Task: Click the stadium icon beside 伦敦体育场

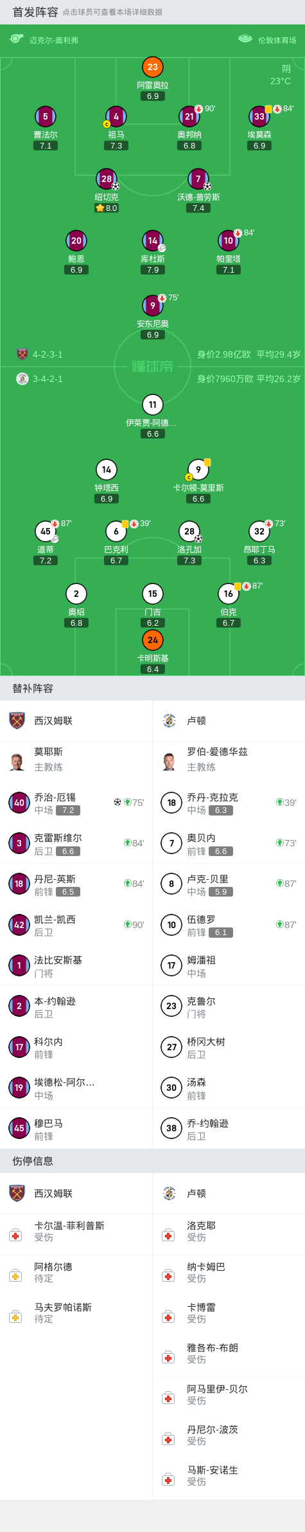Action: pos(245,39)
